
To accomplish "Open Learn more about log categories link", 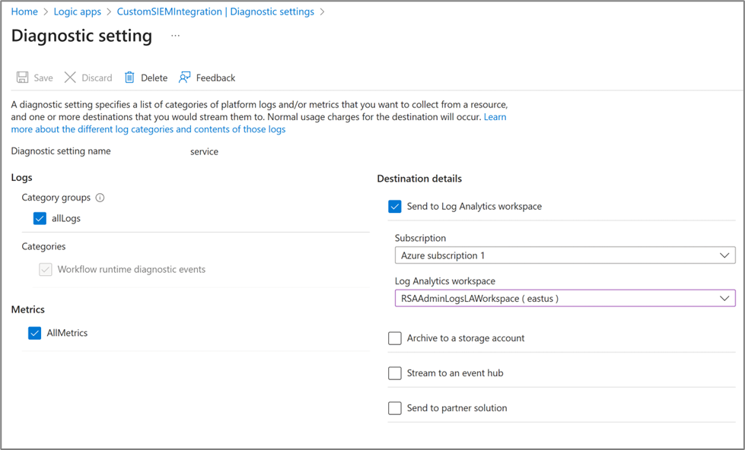I will (148, 129).
